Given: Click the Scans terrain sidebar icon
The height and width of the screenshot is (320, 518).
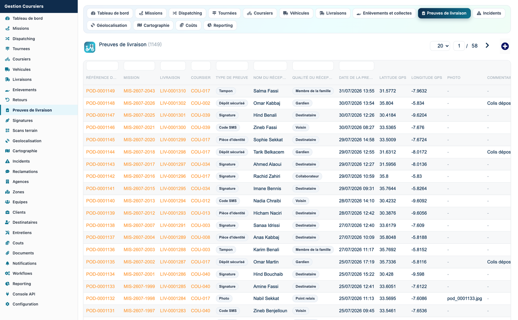Looking at the screenshot, I should [7, 131].
